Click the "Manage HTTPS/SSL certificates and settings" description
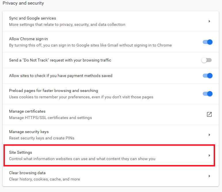Image resolution: width=222 pixels, height=192 pixels. click(50, 118)
